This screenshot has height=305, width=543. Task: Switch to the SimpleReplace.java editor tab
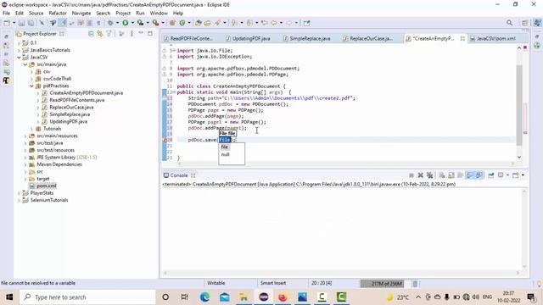tap(307, 38)
